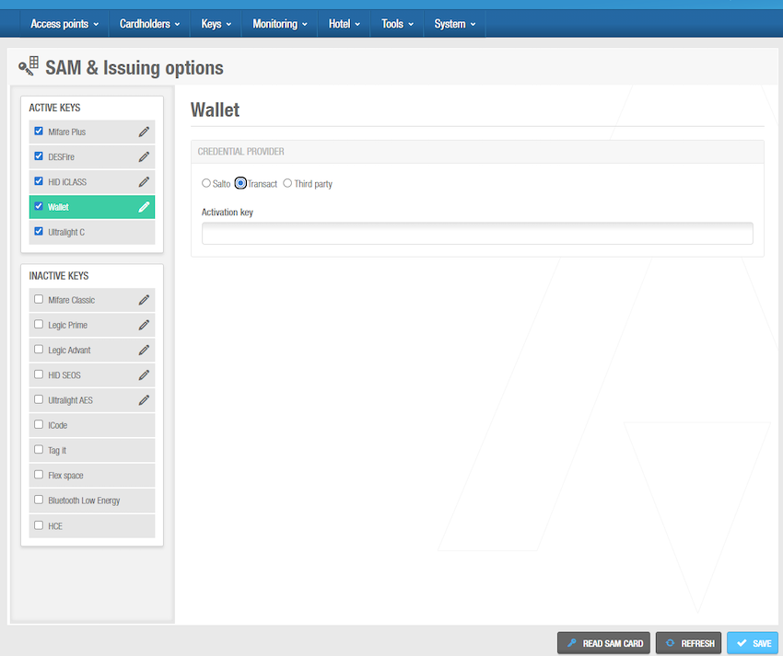
Task: Expand the System menu
Action: point(454,23)
